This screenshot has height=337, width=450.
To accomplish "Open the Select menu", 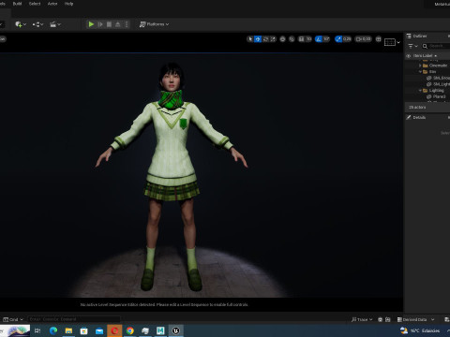I will [x=35, y=4].
